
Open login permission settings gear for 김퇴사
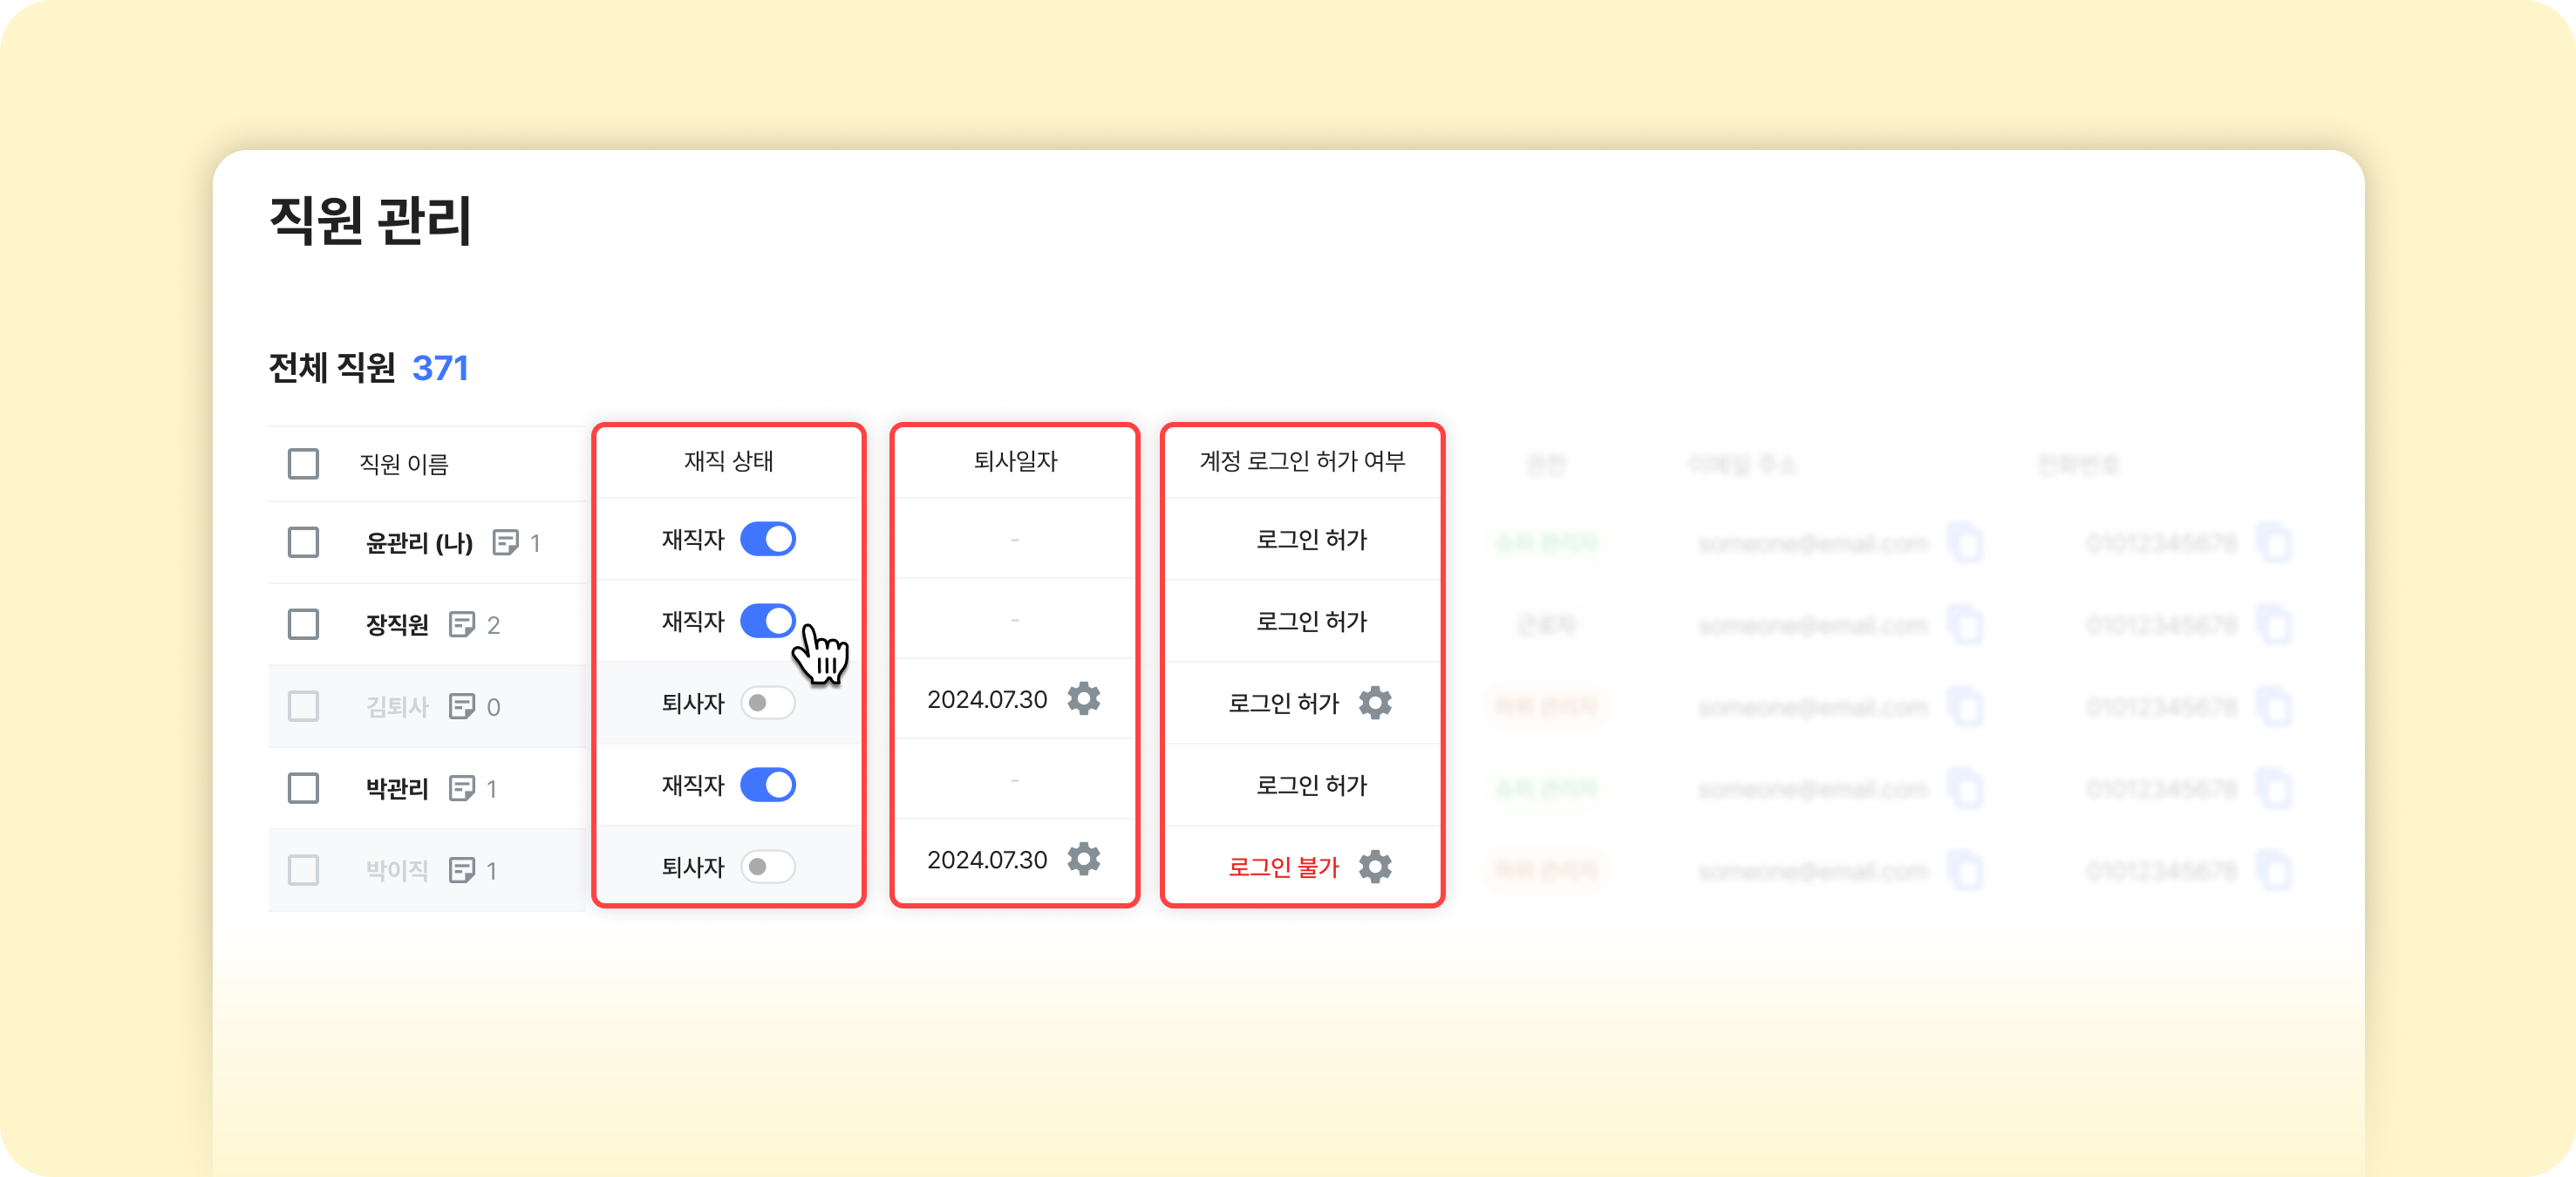coord(1375,703)
